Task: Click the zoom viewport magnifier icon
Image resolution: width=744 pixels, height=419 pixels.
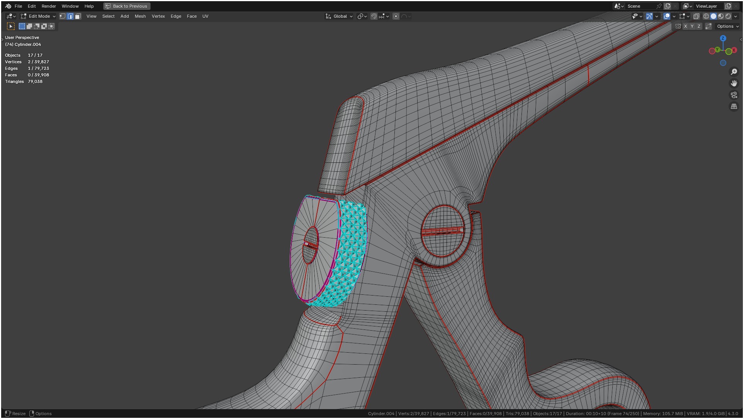Action: pos(734,72)
